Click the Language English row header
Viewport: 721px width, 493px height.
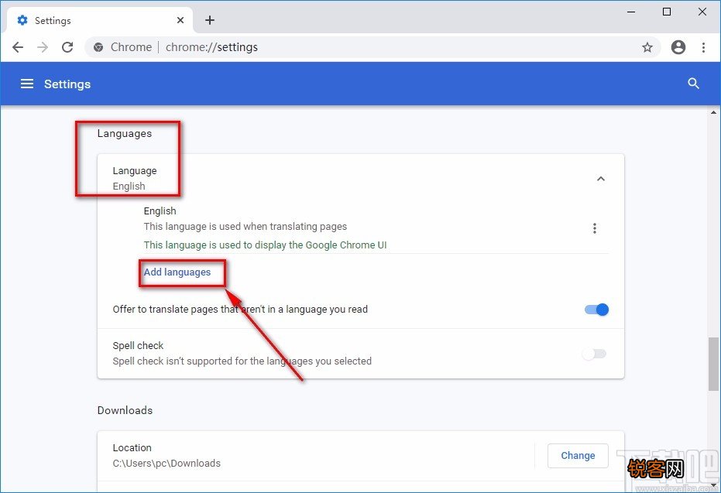(x=361, y=178)
